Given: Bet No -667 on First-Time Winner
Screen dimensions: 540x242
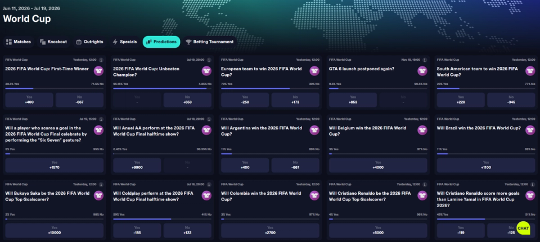Looking at the screenshot, I should click(79, 100).
